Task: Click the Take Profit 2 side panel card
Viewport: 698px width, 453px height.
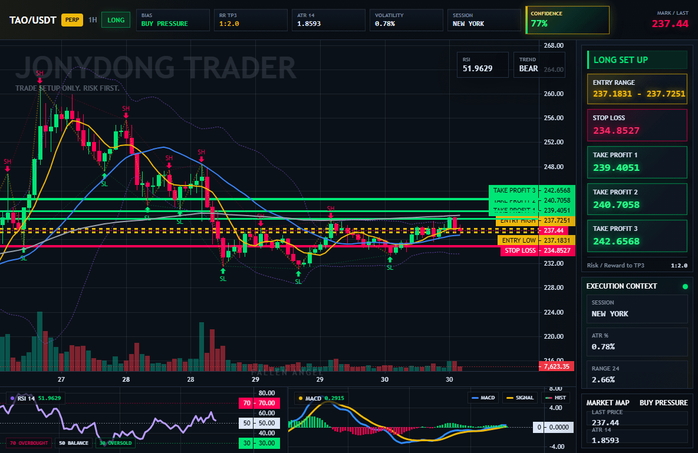Action: coord(637,199)
